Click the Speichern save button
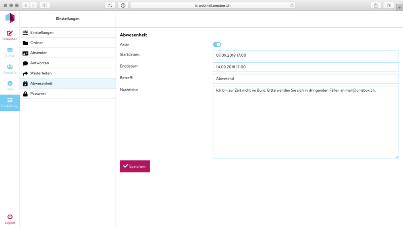The width and height of the screenshot is (403, 228). tap(135, 166)
